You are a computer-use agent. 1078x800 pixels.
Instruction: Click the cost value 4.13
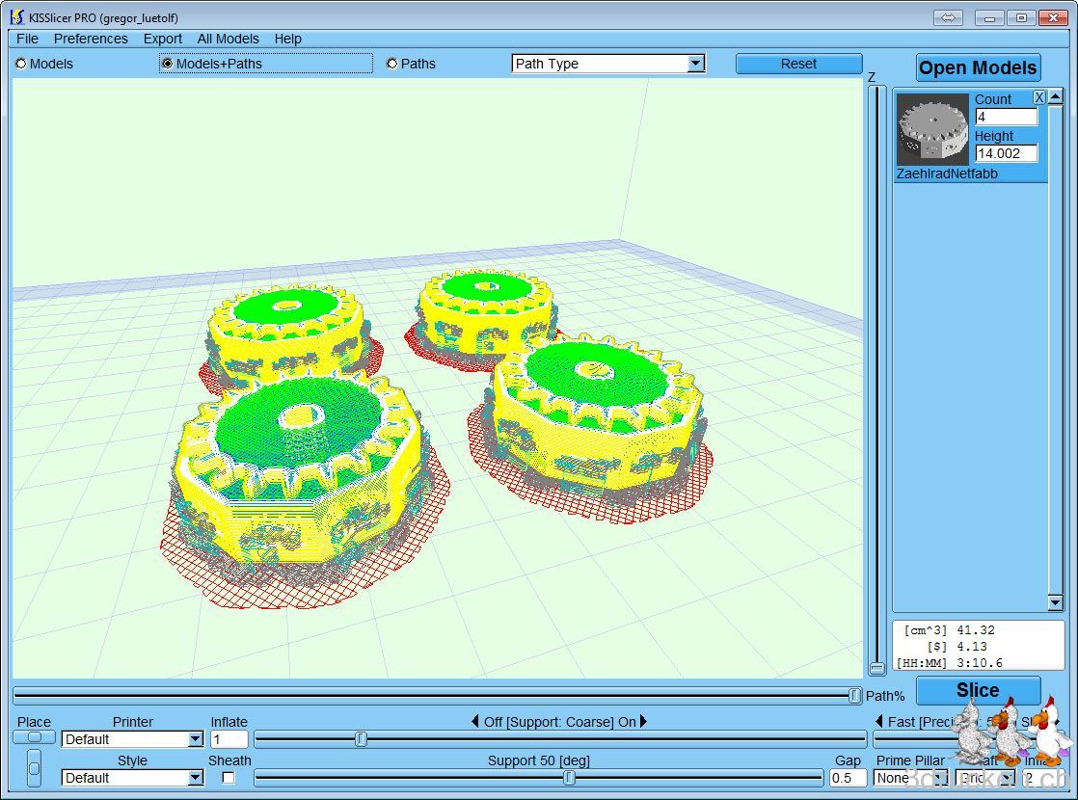pyautogui.click(x=971, y=647)
